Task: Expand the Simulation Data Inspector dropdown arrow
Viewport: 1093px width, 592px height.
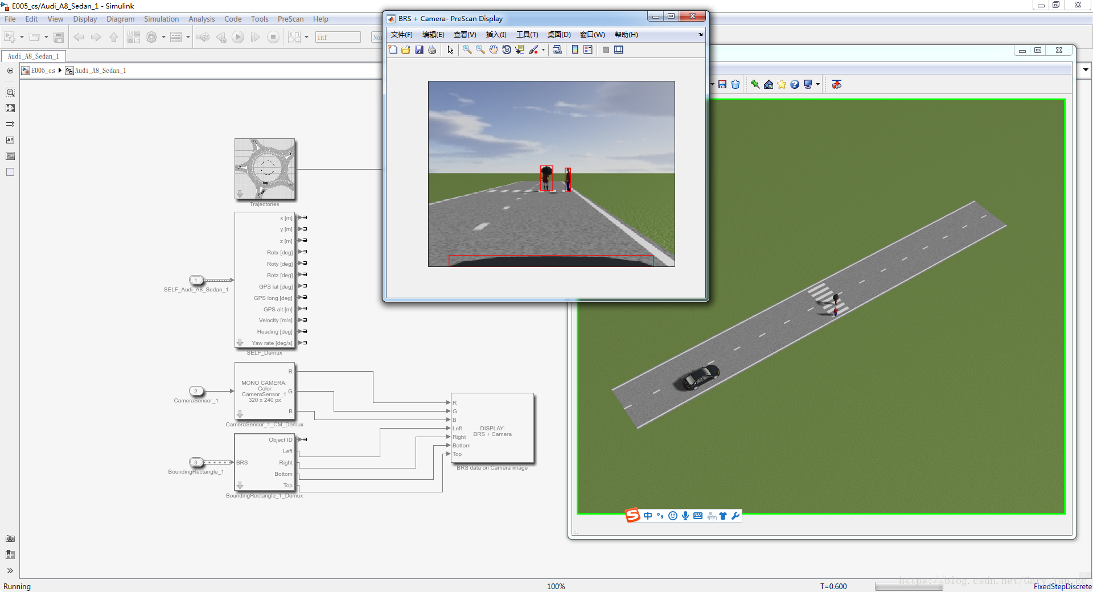Action: (x=306, y=38)
